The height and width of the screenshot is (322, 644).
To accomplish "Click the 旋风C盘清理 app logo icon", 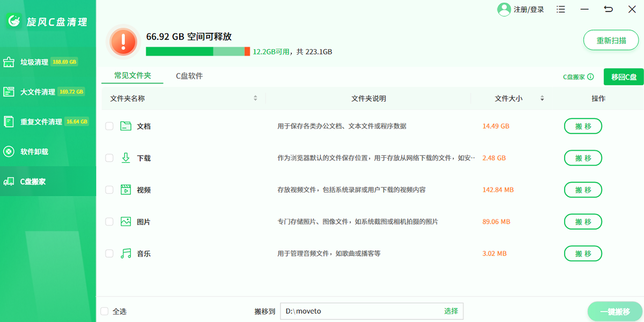I will point(14,21).
